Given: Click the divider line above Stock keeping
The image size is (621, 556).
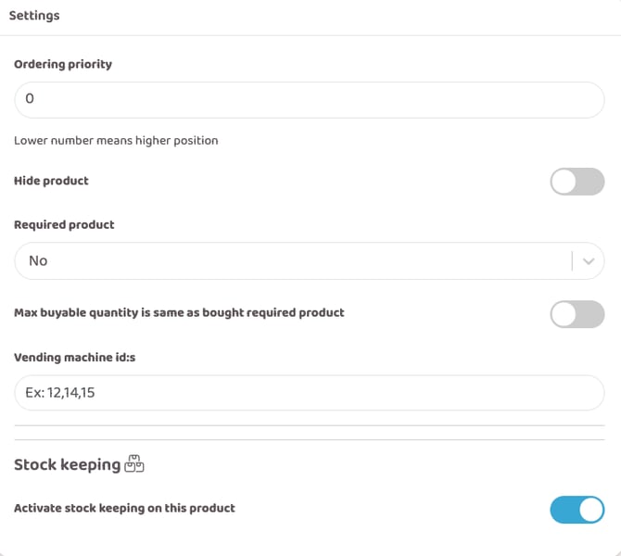Looking at the screenshot, I should point(309,439).
